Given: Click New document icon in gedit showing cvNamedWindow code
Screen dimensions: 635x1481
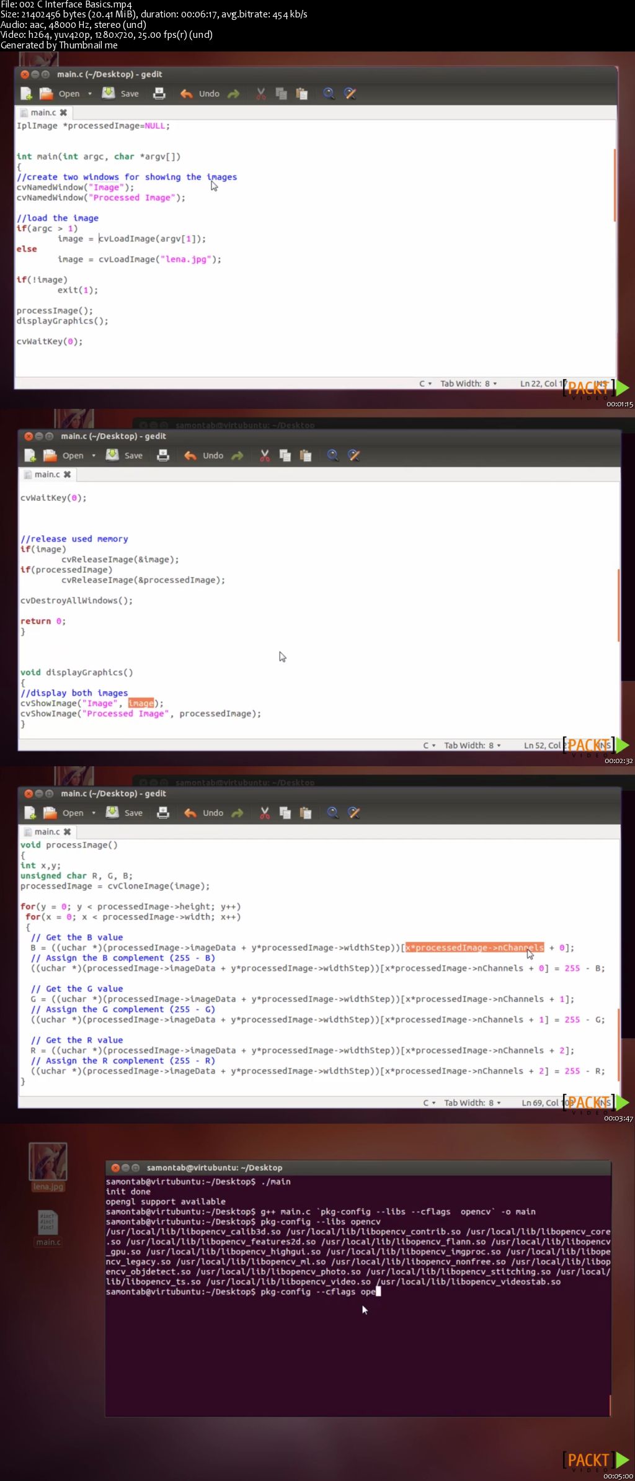Looking at the screenshot, I should [x=26, y=94].
